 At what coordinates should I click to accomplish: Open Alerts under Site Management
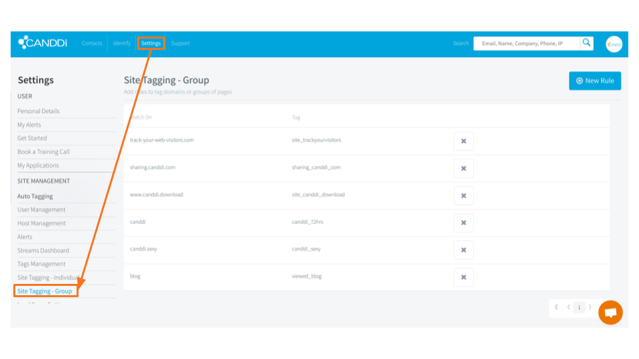(25, 237)
